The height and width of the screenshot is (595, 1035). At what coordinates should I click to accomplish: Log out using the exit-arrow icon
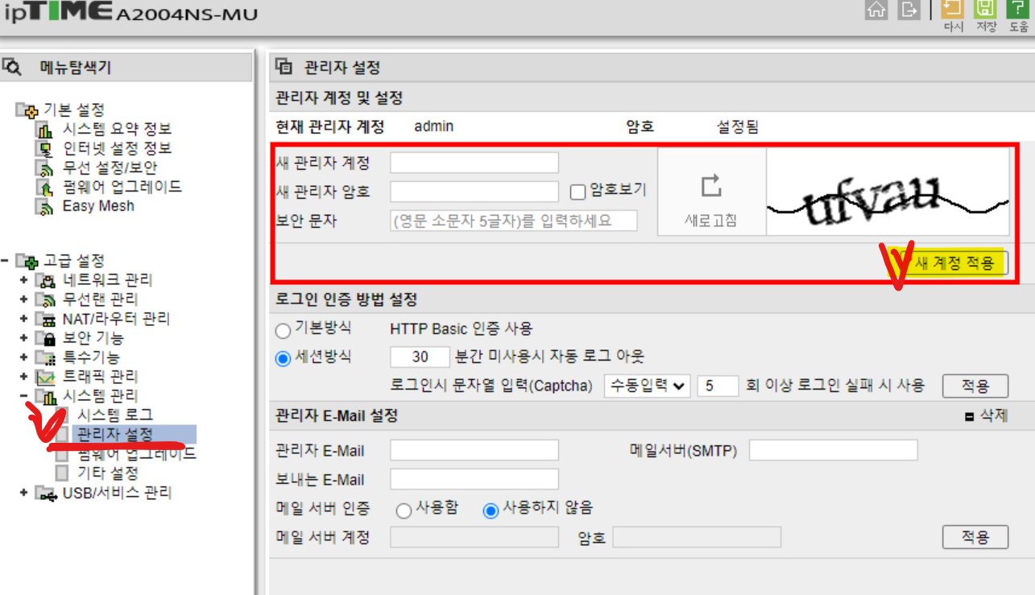[x=909, y=10]
